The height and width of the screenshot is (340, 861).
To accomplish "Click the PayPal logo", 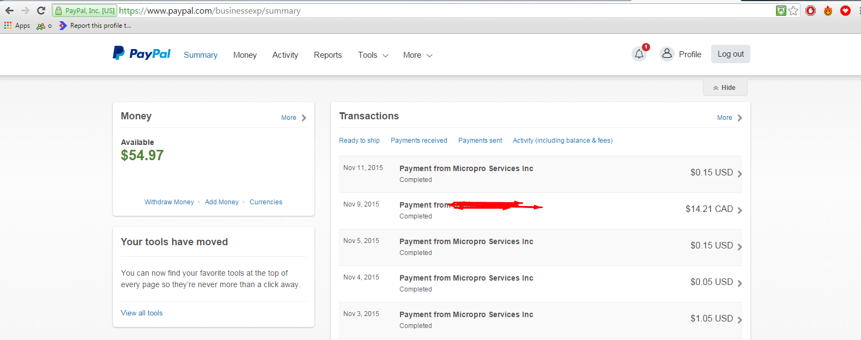I will (142, 53).
